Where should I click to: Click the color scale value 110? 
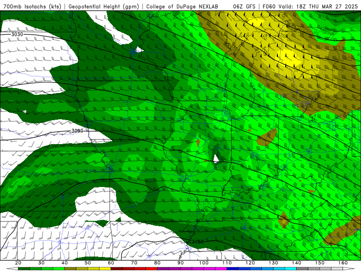click(x=227, y=263)
